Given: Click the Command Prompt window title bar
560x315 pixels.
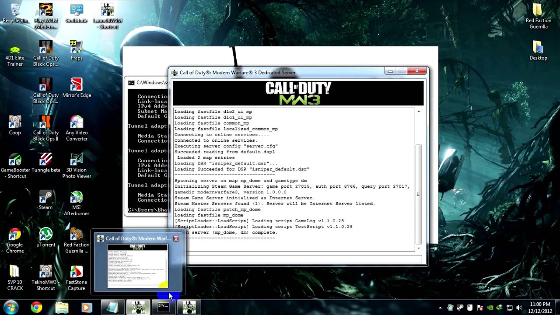Looking at the screenshot, I should (x=147, y=82).
